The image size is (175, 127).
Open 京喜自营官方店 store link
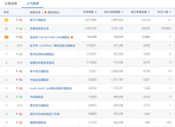coord(39,29)
